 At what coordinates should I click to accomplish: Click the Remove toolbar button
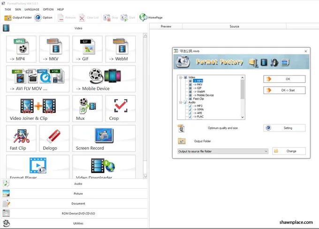tap(66, 18)
